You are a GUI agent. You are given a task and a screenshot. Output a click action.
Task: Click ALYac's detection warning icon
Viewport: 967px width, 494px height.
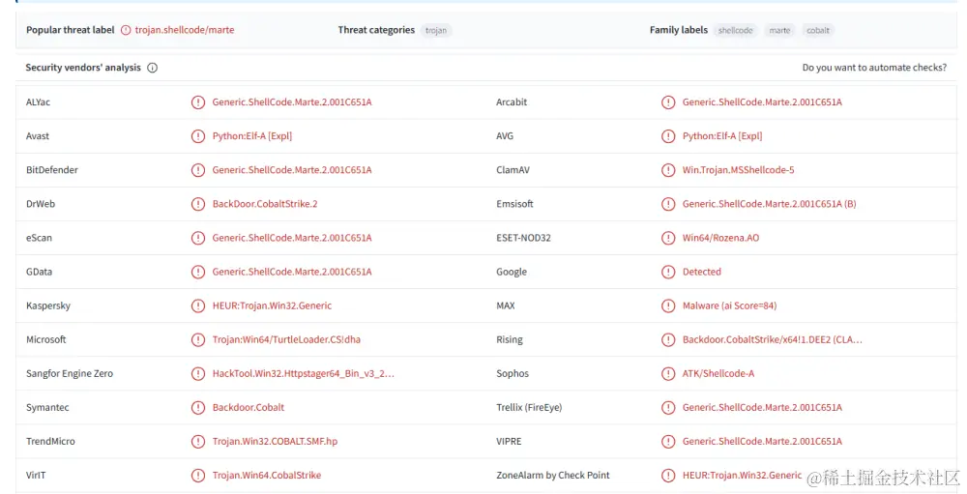pyautogui.click(x=198, y=102)
